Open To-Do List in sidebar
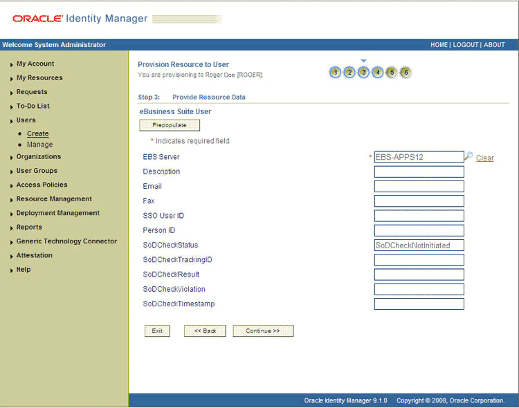Viewport: 519px width, 408px height. (x=33, y=106)
